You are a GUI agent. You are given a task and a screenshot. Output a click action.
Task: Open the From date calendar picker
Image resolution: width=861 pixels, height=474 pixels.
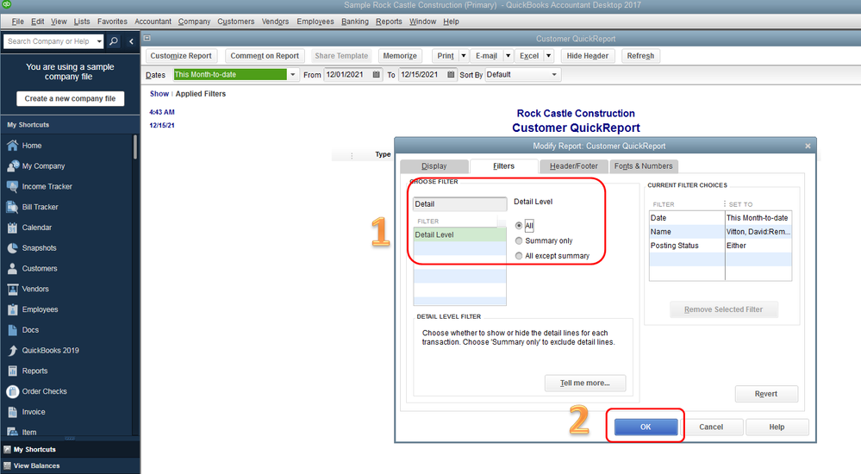376,75
